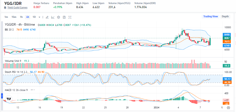Click the 8490 upper band price label
The height and width of the screenshot is (112, 236).
tap(227, 35)
